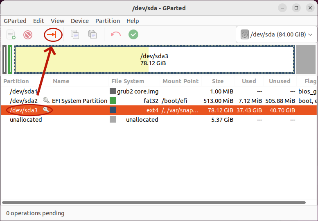Open the /dev/sda (84.00 GiB) device dropdown

click(x=277, y=34)
